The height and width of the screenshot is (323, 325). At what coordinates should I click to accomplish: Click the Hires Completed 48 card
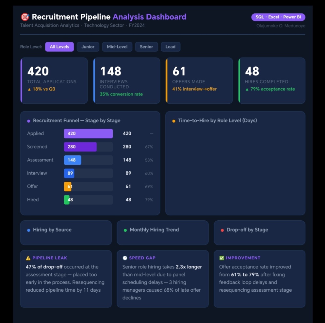pyautogui.click(x=272, y=80)
